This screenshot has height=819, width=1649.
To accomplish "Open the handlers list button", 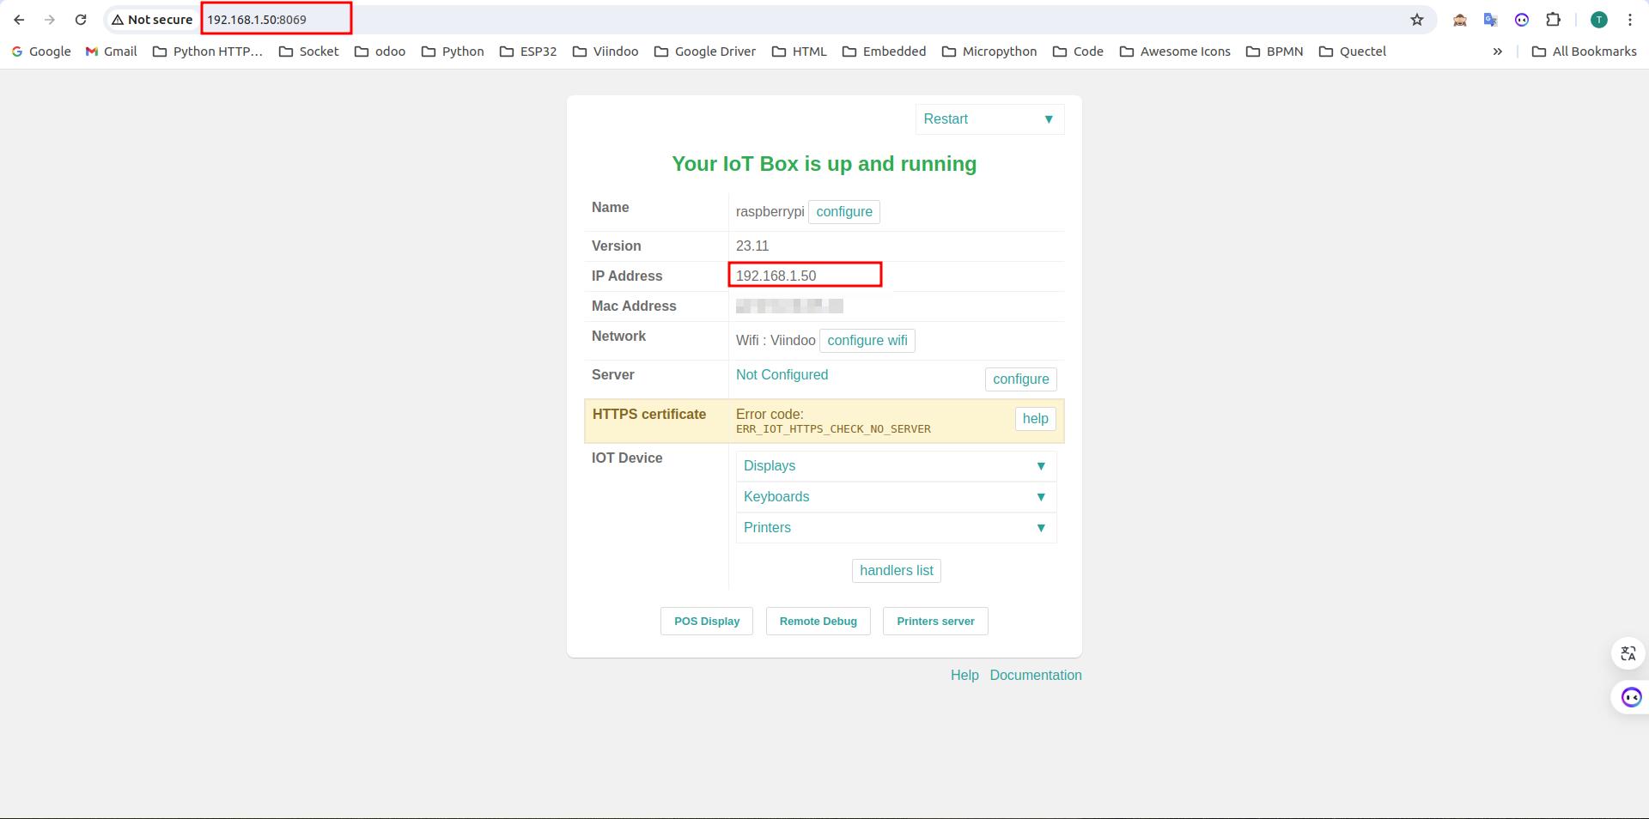I will tap(896, 571).
